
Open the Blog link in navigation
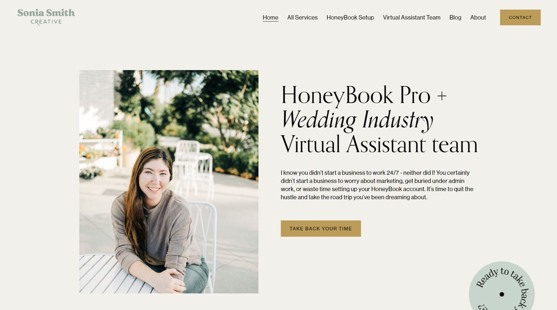(455, 18)
